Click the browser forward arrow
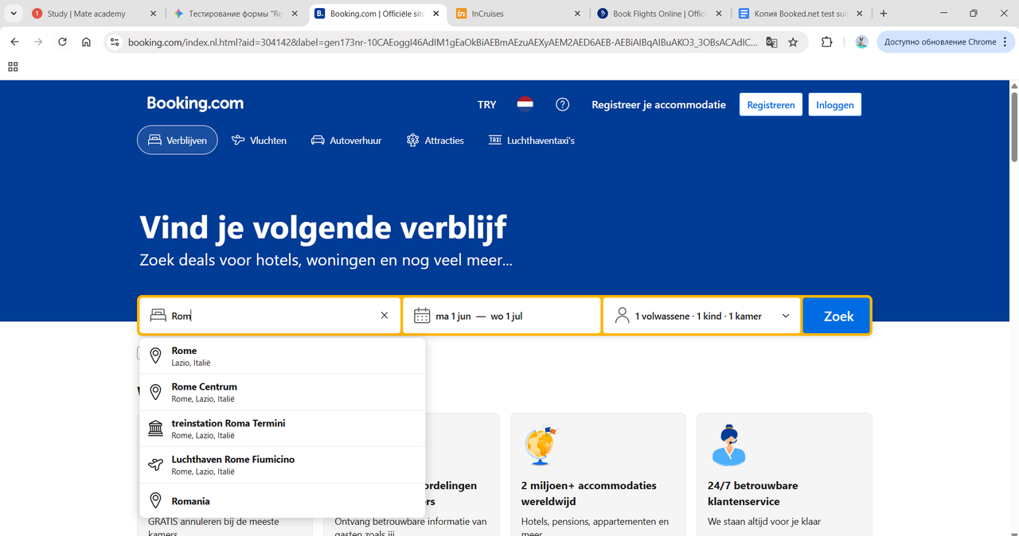 click(x=38, y=42)
